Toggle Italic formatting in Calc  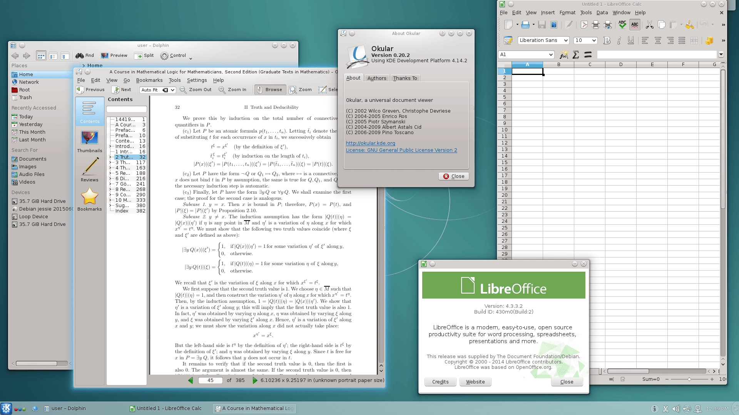point(619,40)
